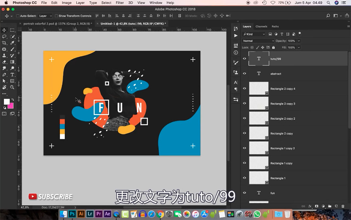Select the Pen tool
The height and width of the screenshot is (220, 351).
(4, 75)
